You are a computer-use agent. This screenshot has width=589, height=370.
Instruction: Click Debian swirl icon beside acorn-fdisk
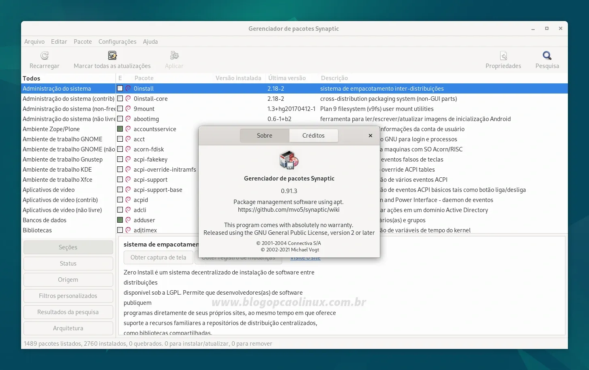click(128, 149)
